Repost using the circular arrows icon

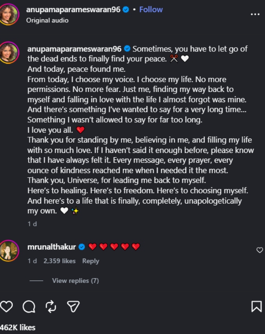[x=51, y=306]
